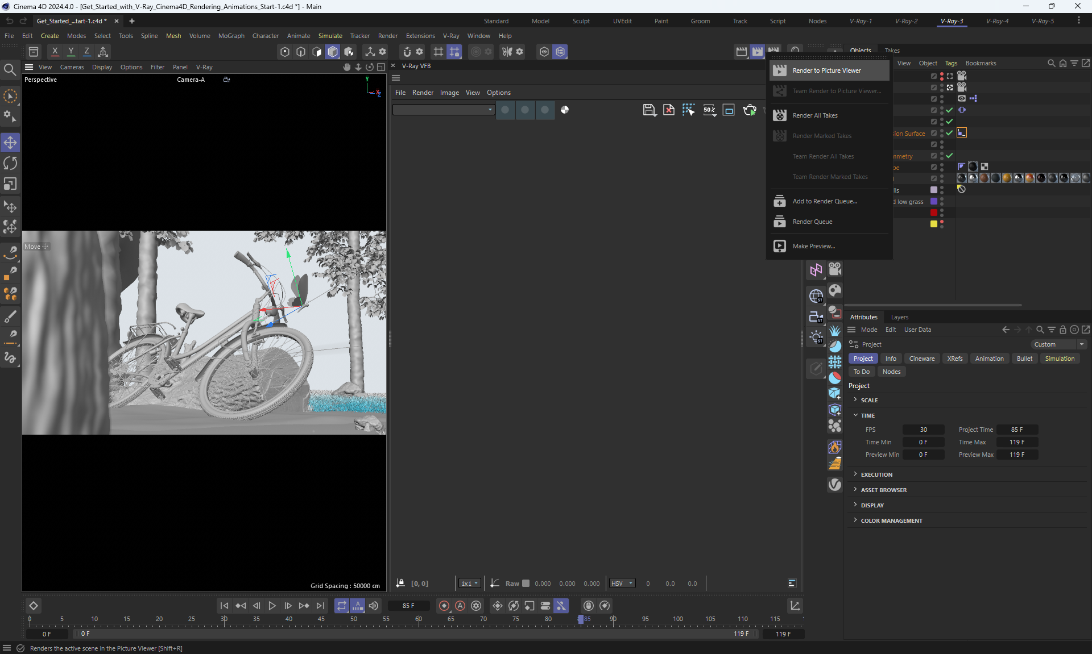Image resolution: width=1092 pixels, height=654 pixels.
Task: Click the FPS input field showing 30
Action: tap(923, 430)
